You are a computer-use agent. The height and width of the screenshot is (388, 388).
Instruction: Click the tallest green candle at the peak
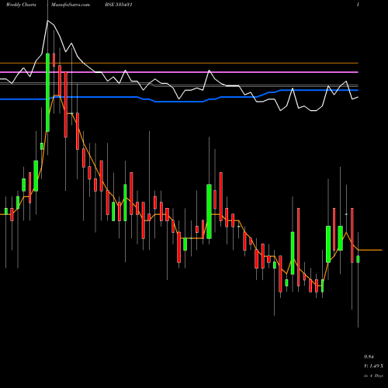(x=47, y=92)
